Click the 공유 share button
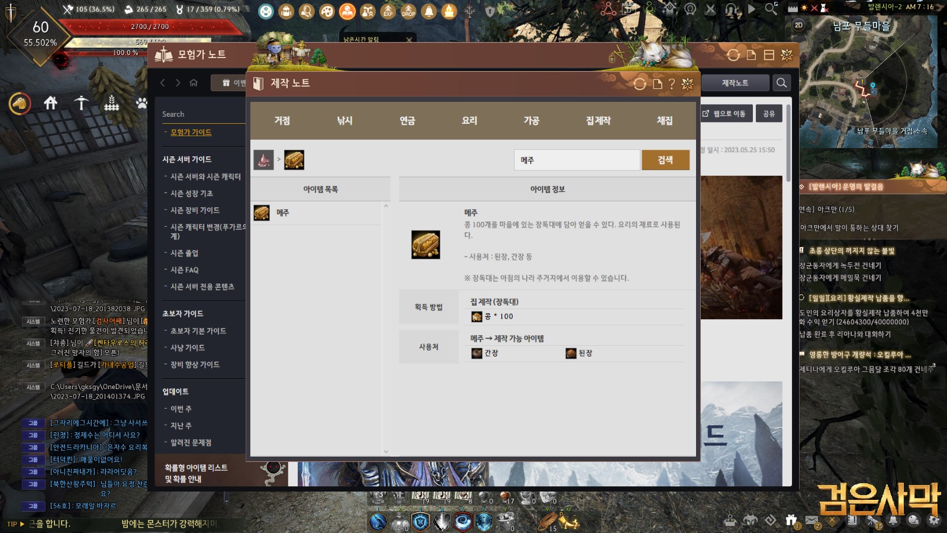Screen dimensions: 947x533 (769, 114)
